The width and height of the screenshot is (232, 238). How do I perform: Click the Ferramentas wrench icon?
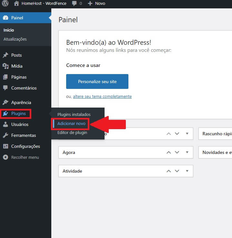(x=5, y=135)
